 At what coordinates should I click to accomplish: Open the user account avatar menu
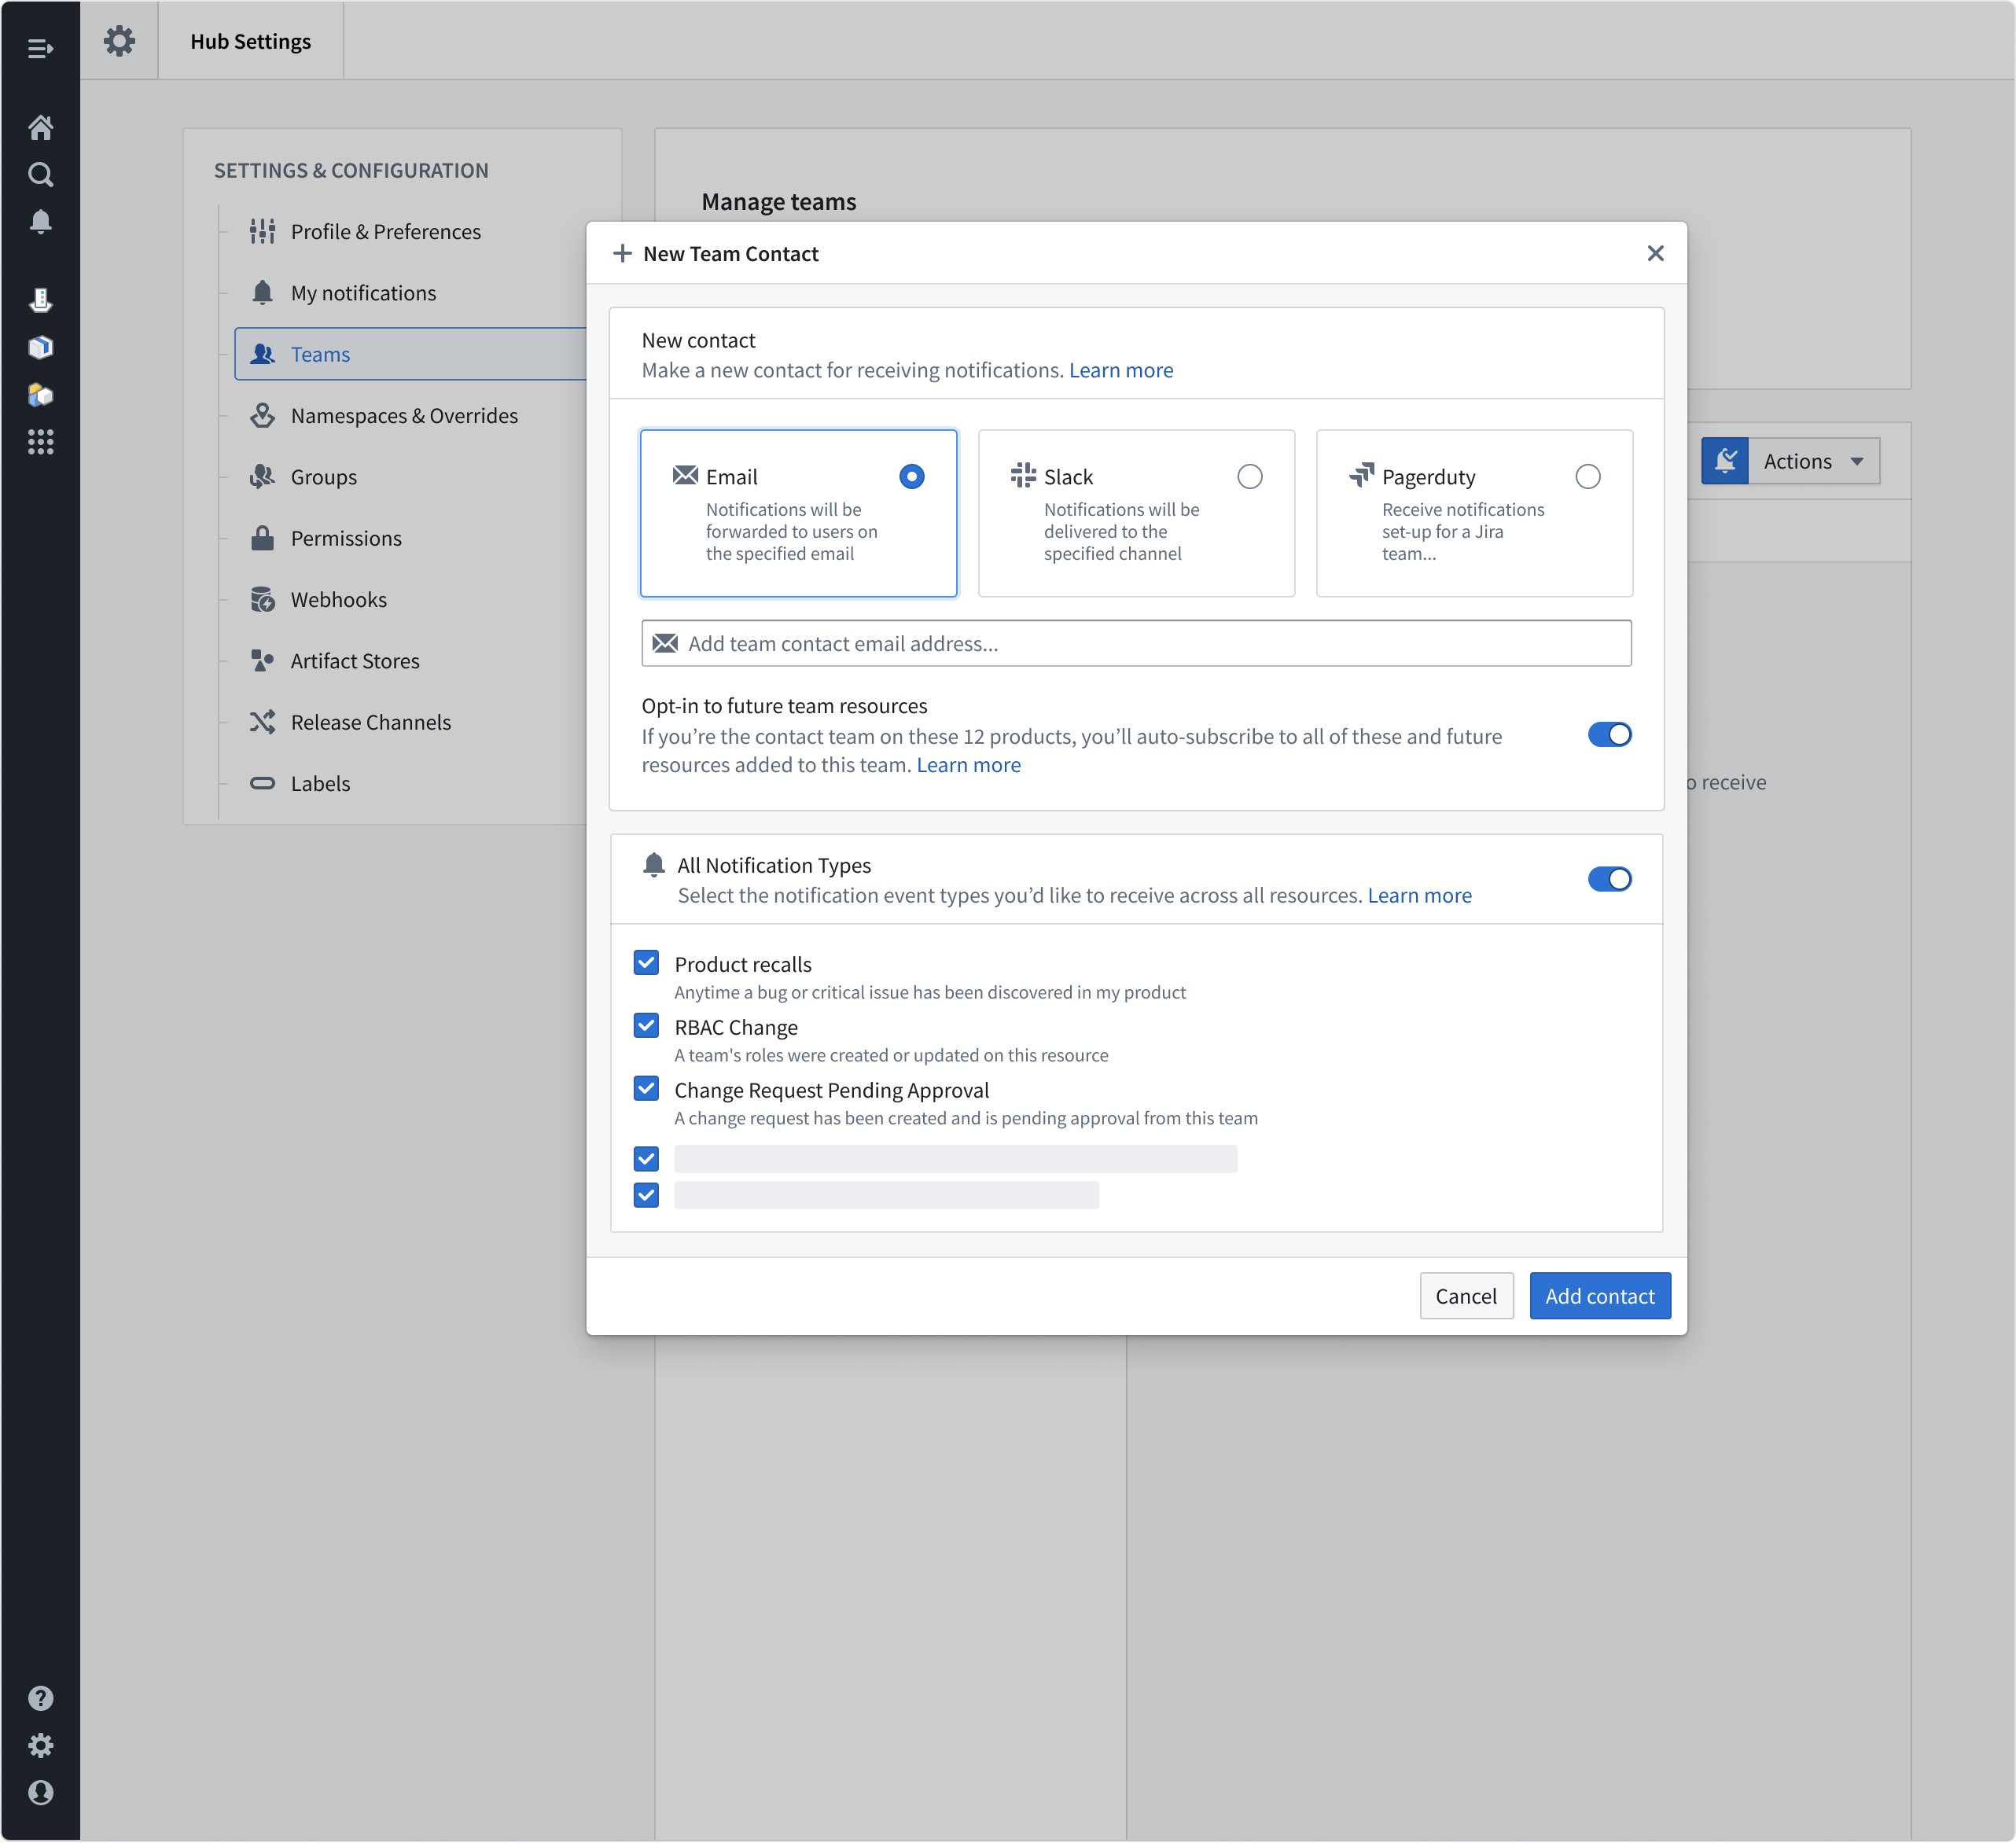point(41,1792)
